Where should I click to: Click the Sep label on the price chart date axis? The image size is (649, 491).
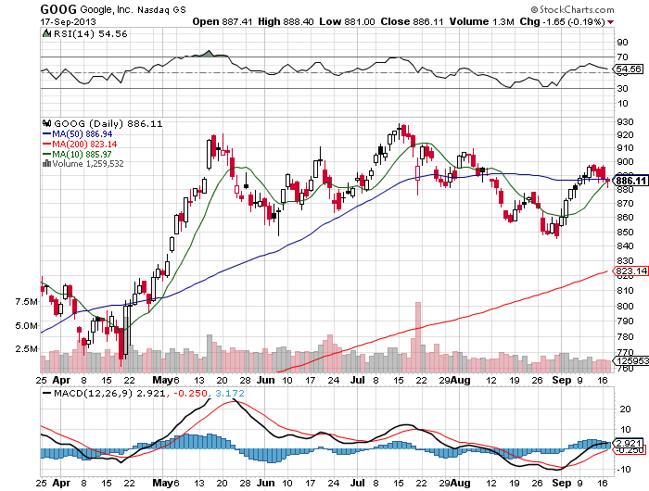pos(561,380)
